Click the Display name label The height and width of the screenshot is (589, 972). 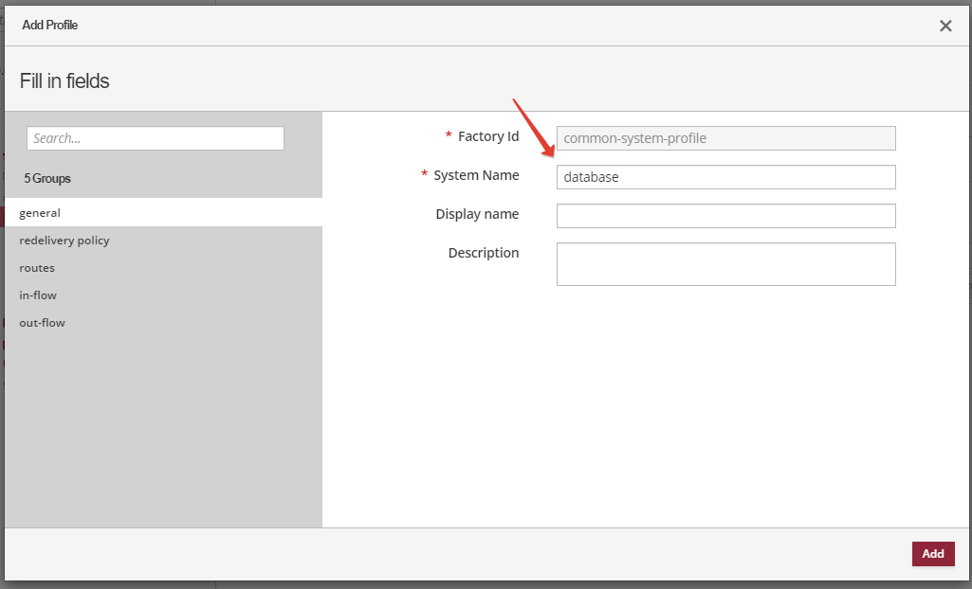pyautogui.click(x=477, y=213)
